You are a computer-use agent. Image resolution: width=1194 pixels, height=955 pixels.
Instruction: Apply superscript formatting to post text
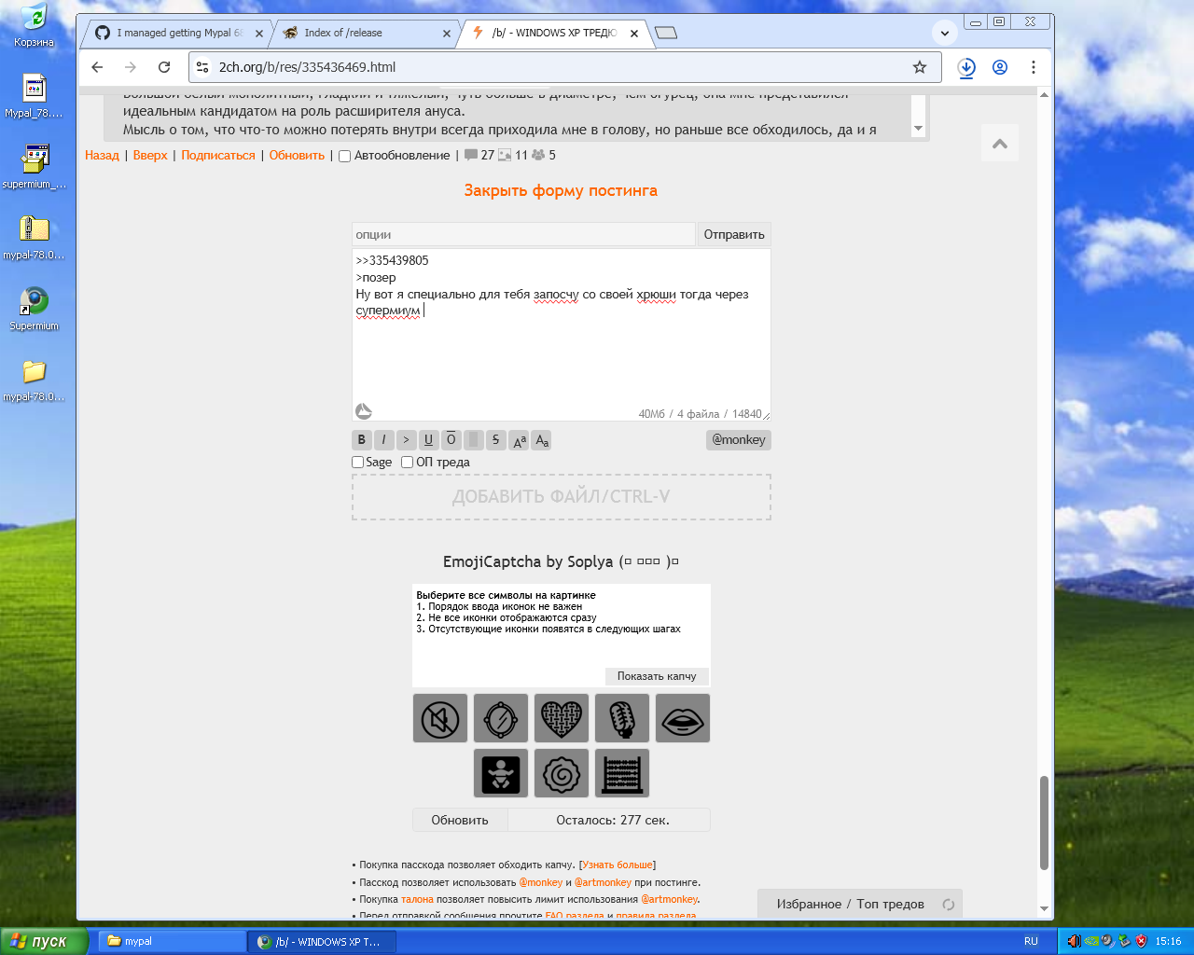pos(520,440)
